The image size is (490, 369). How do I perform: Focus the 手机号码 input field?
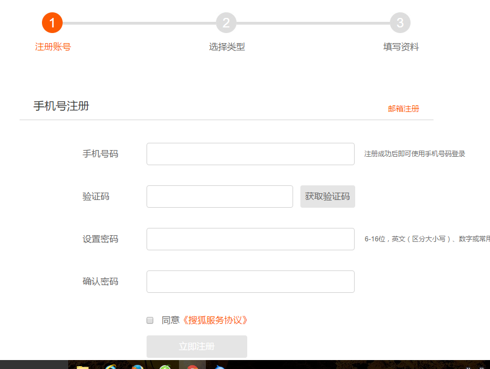251,154
